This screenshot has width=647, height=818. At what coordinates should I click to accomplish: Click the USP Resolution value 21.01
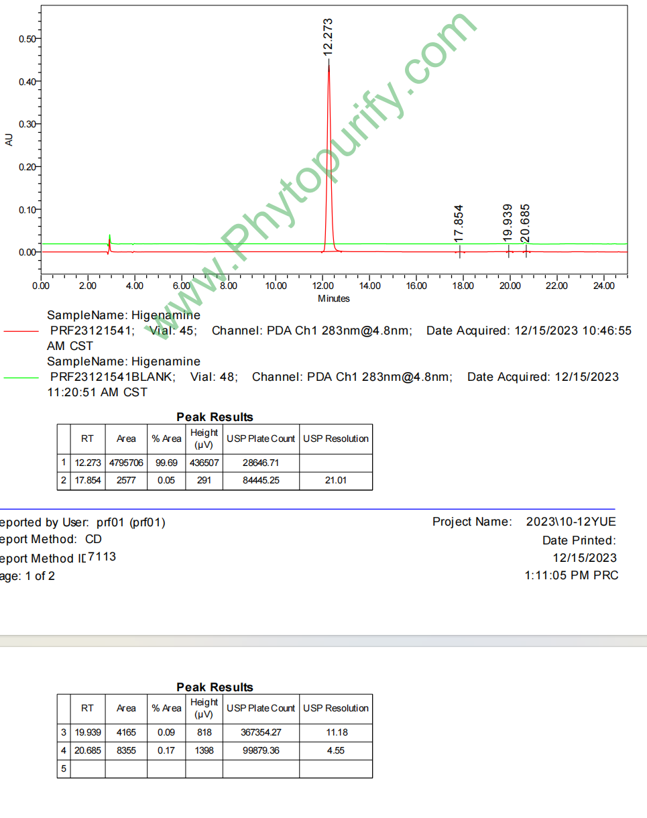(335, 480)
